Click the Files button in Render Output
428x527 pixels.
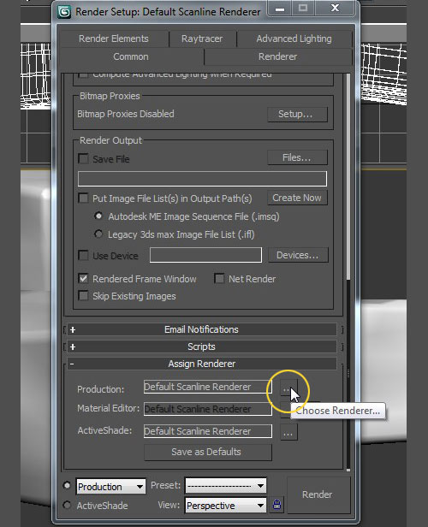pyautogui.click(x=297, y=157)
